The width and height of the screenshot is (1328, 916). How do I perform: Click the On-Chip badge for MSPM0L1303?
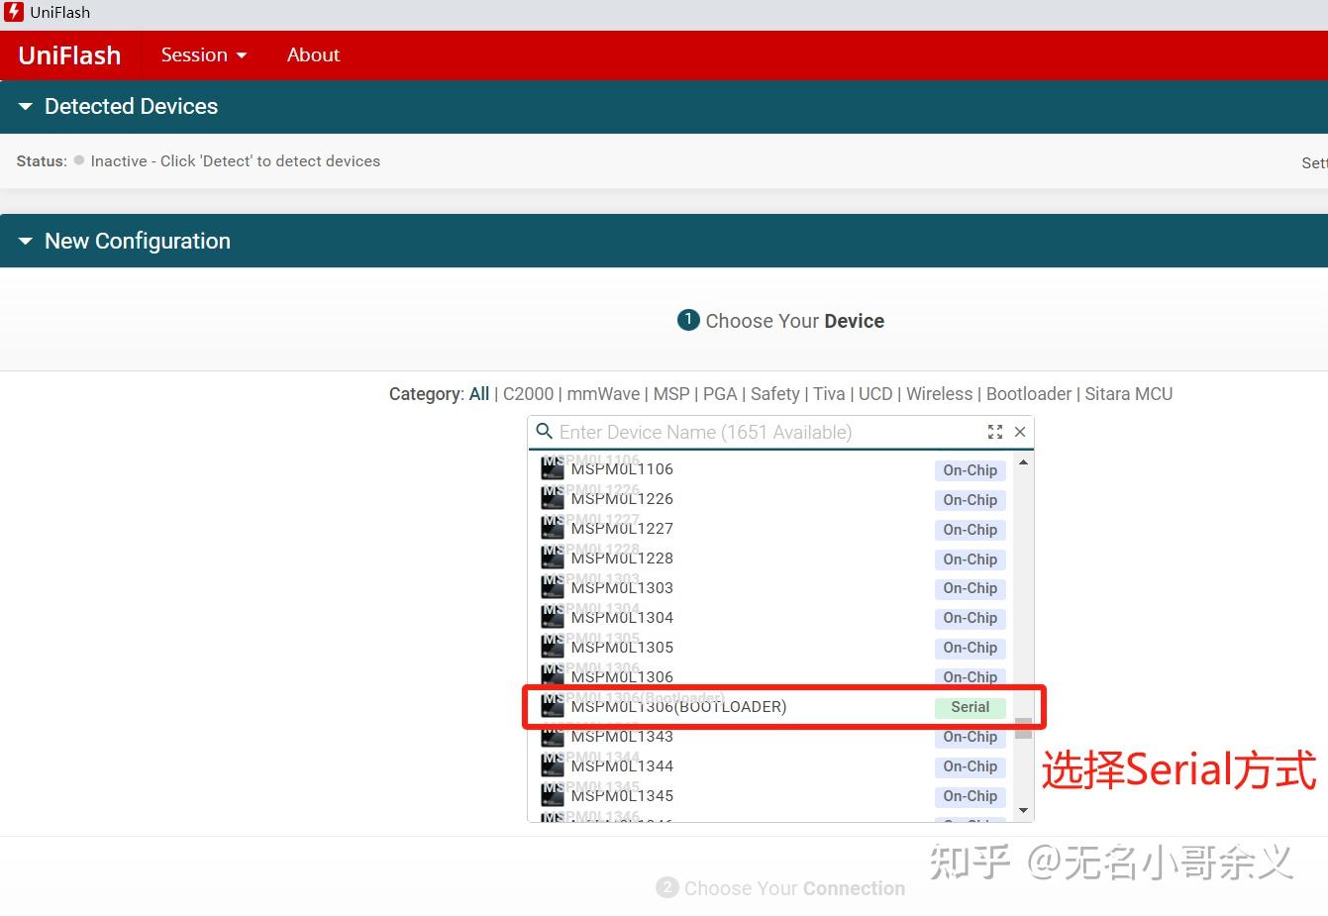969,588
